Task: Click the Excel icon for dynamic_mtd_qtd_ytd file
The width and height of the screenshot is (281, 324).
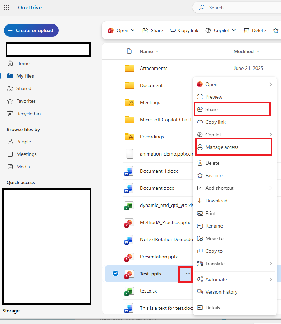Action: 129,206
